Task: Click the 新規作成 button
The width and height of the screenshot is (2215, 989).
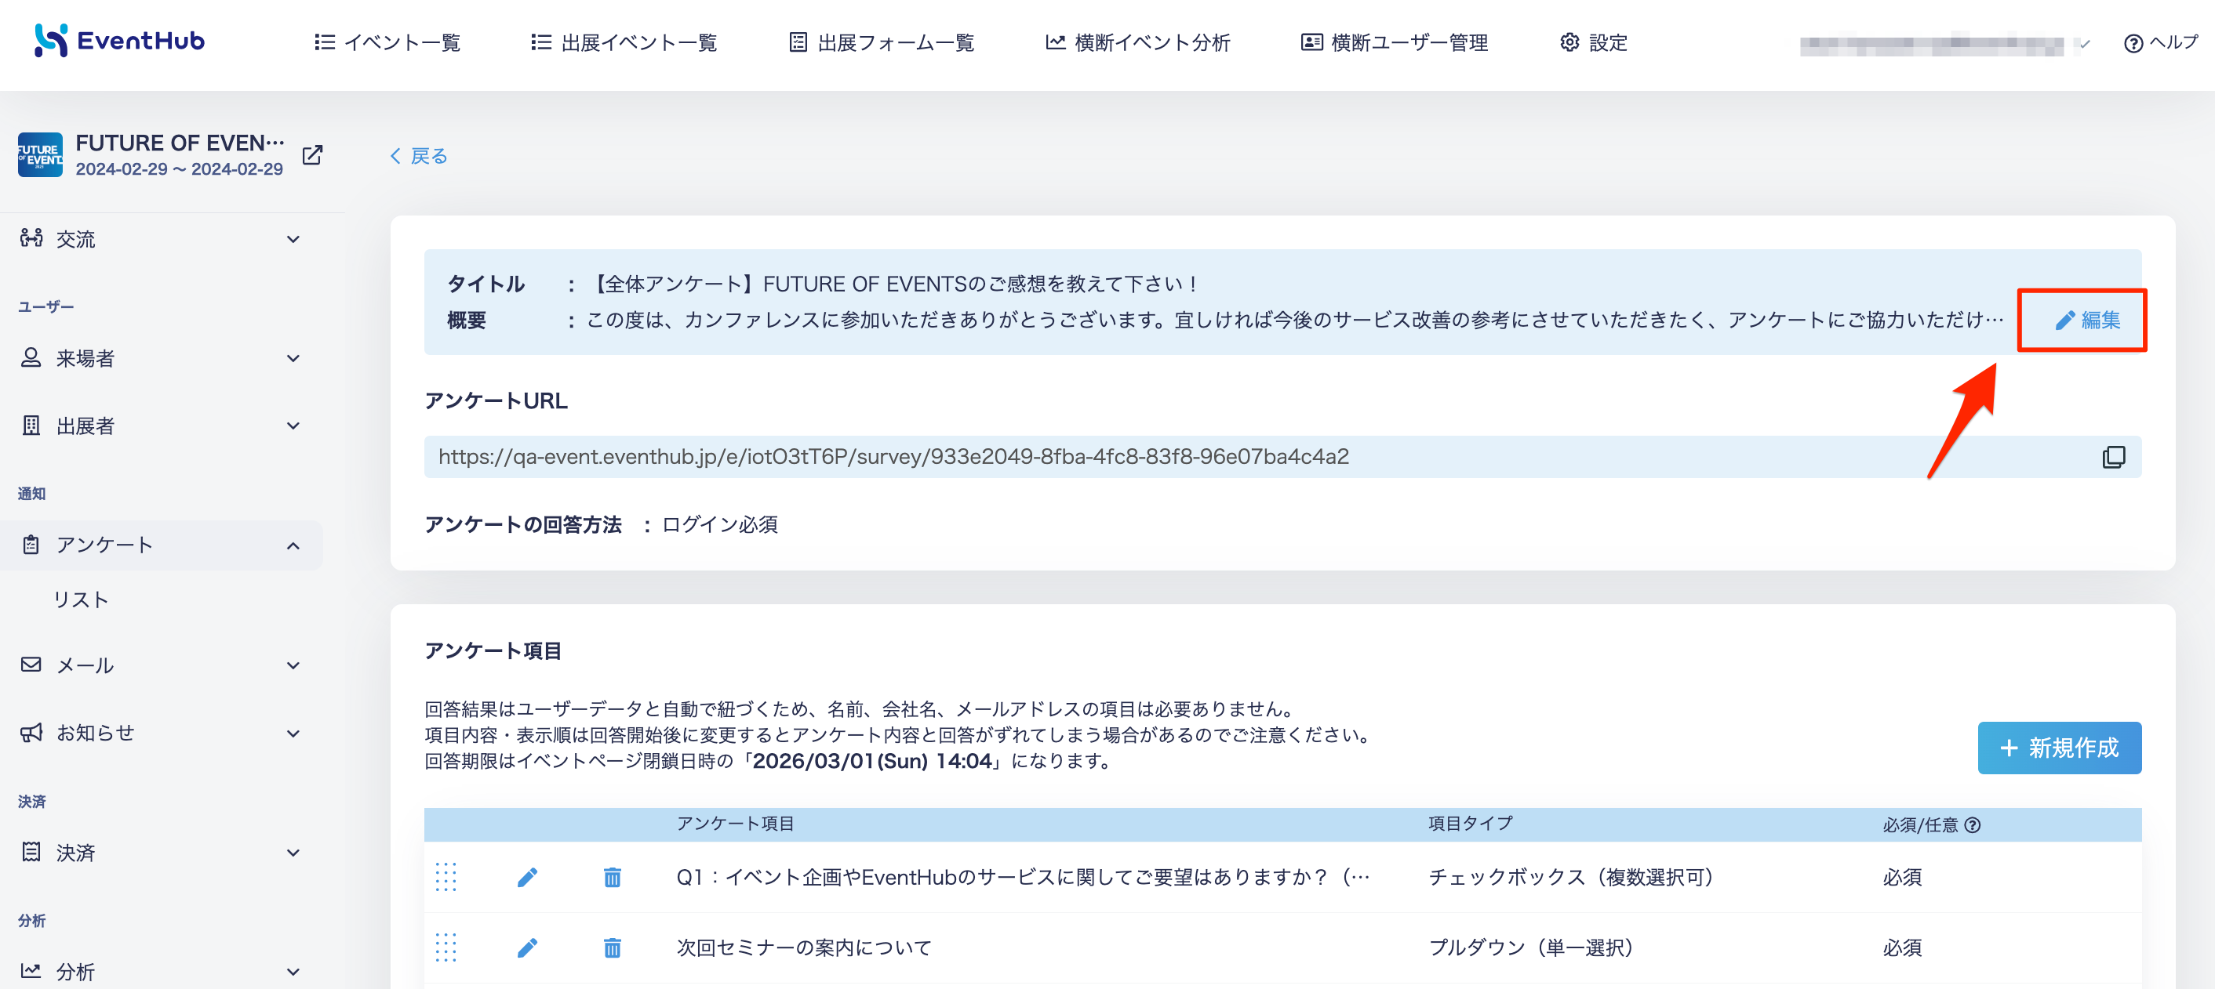Action: click(2058, 747)
